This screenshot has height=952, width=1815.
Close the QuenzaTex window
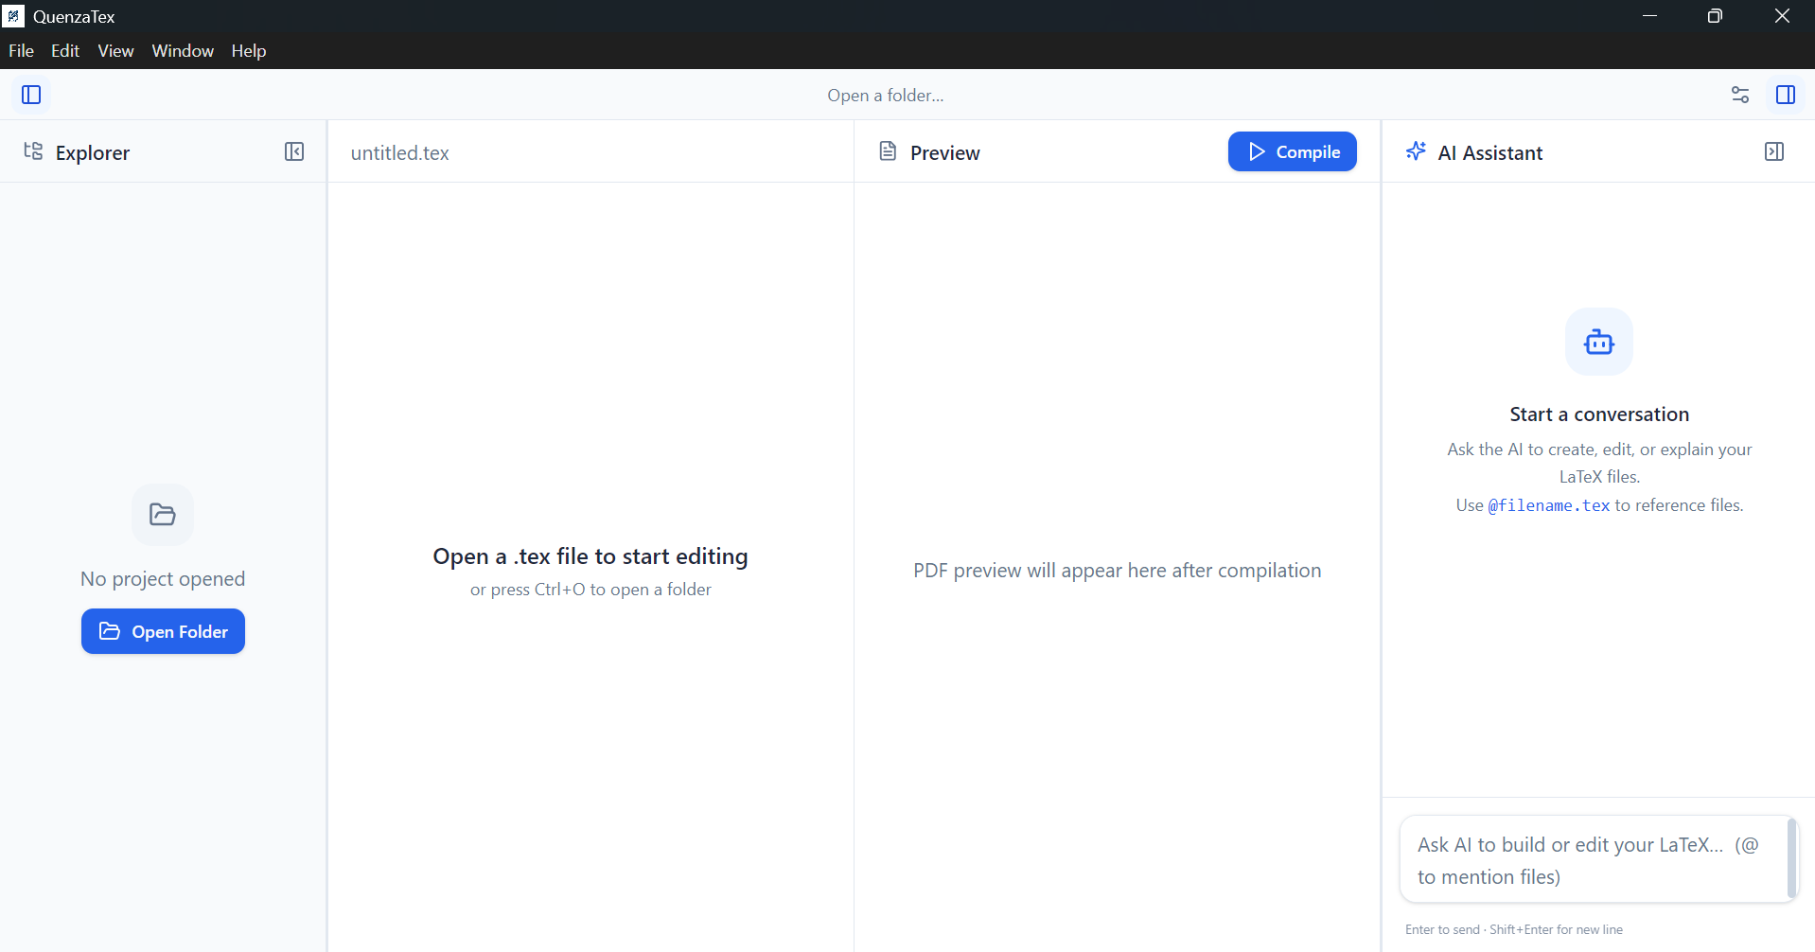click(1782, 16)
